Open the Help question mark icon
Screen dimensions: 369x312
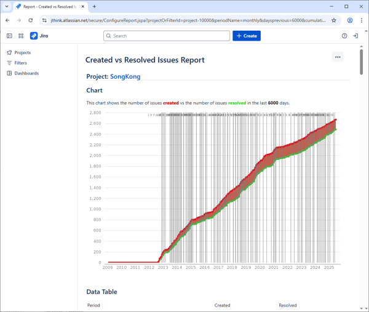(x=344, y=36)
